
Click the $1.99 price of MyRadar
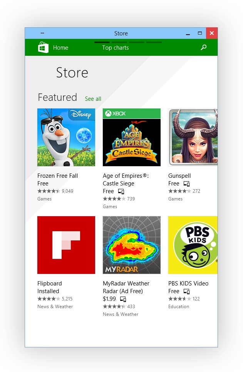109,299
